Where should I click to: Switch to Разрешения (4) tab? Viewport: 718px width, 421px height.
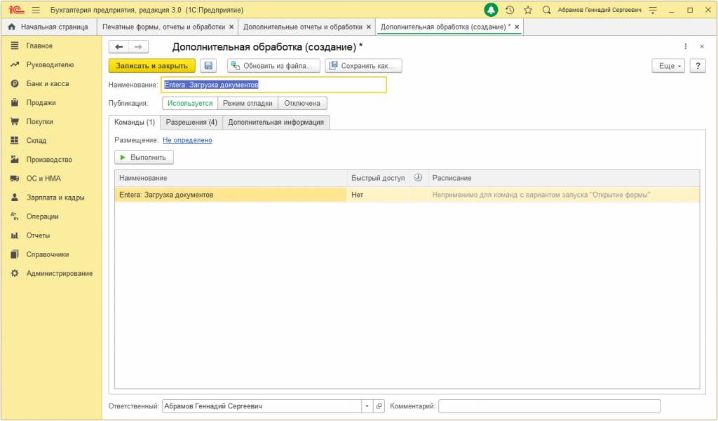pos(191,122)
